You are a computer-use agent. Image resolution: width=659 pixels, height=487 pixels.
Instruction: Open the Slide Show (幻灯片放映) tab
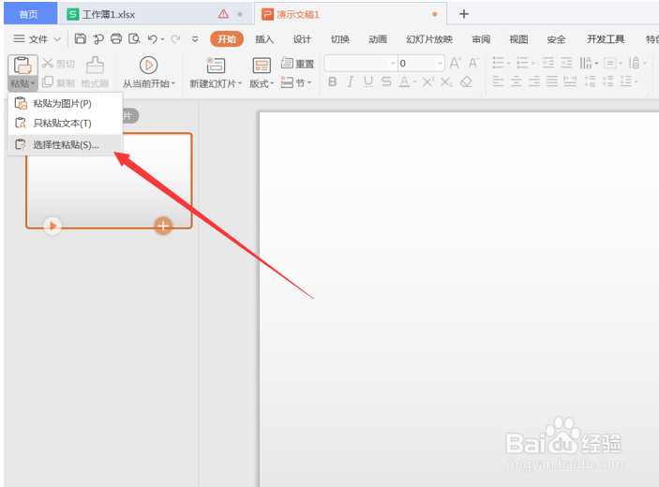(429, 39)
